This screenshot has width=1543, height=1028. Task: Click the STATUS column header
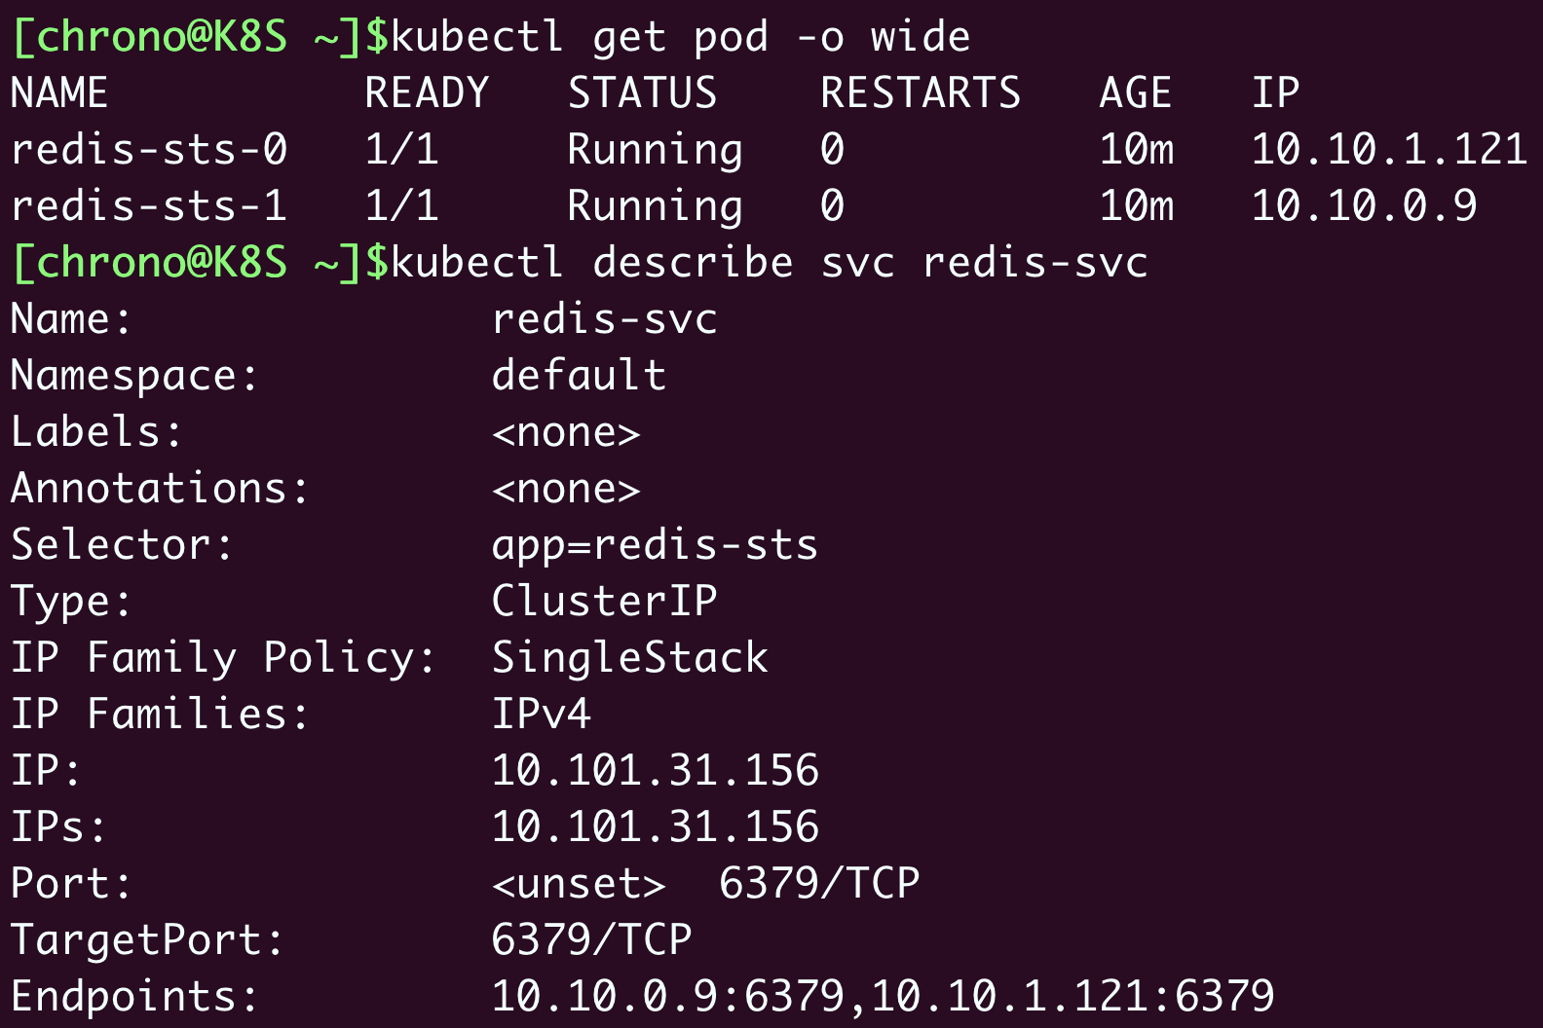click(642, 93)
